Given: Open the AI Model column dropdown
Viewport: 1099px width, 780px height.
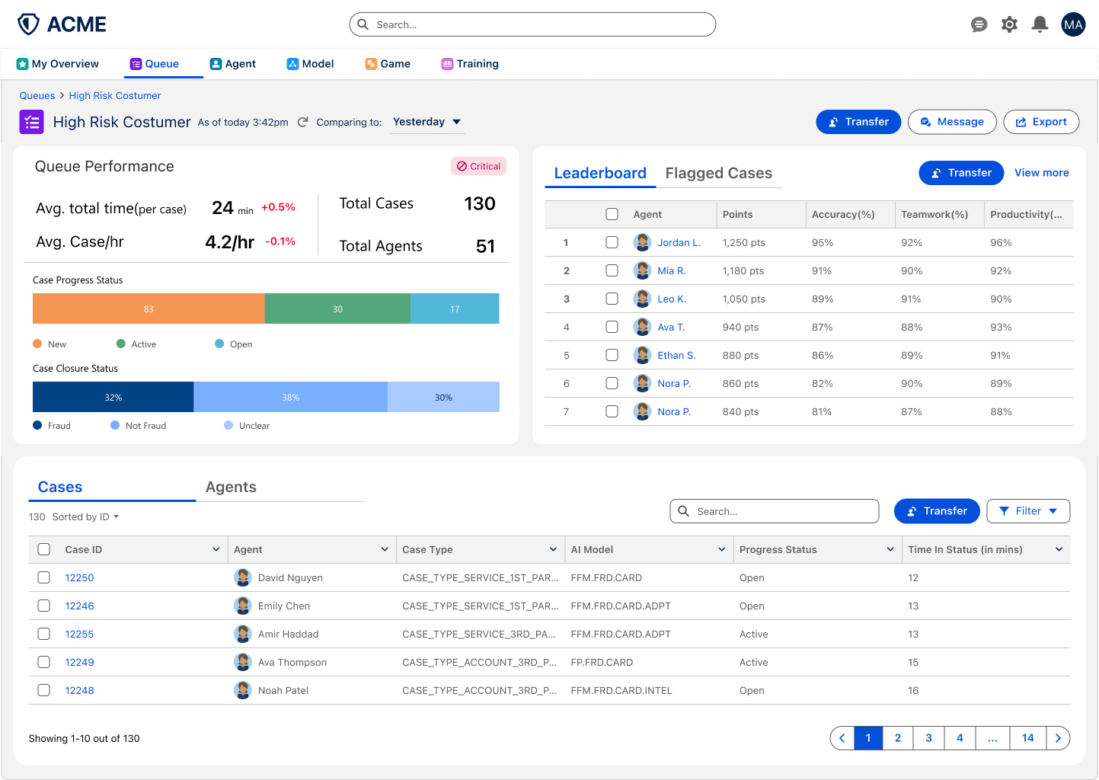Looking at the screenshot, I should [722, 549].
